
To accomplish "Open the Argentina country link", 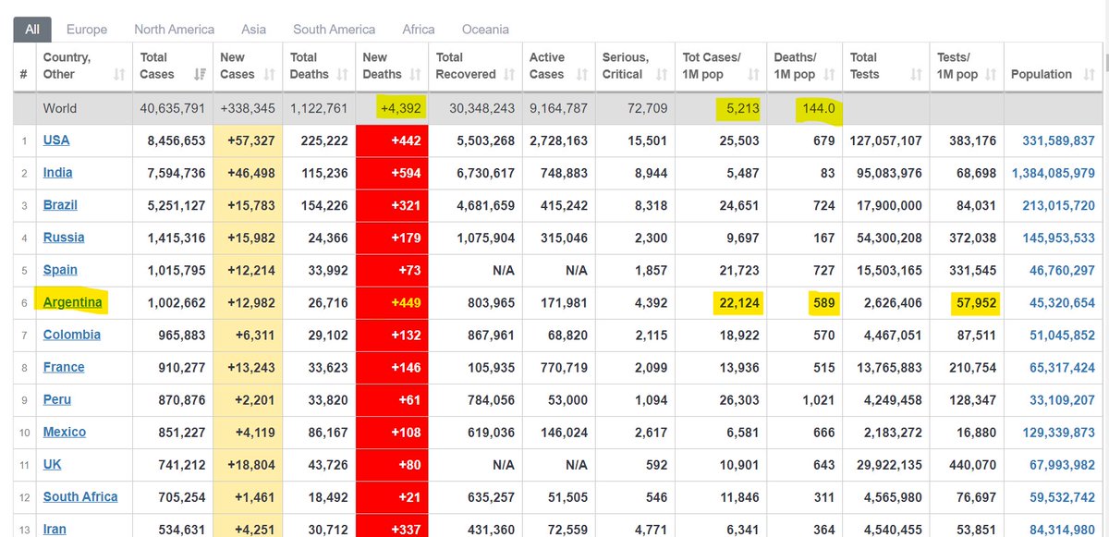I will (73, 302).
